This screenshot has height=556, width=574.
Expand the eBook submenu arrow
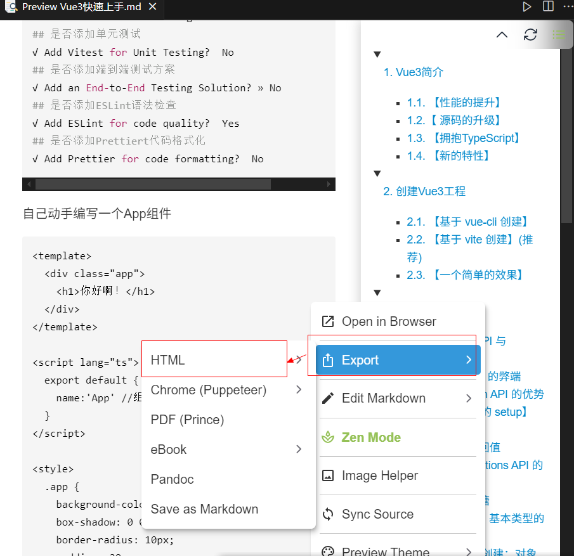(x=298, y=449)
